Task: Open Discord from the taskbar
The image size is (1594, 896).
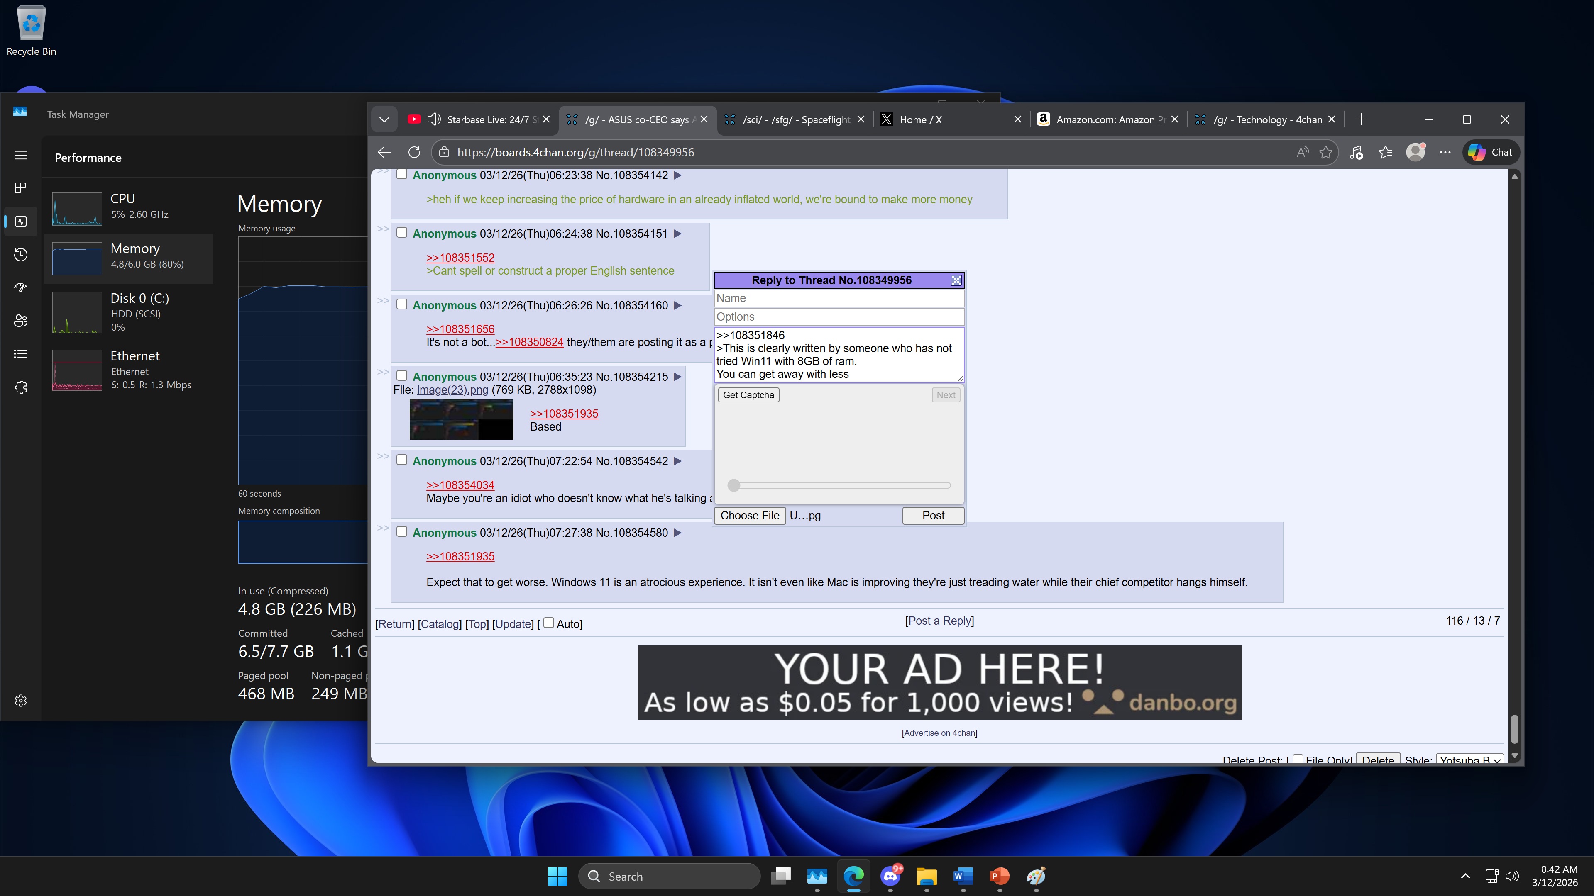Action: pos(890,876)
